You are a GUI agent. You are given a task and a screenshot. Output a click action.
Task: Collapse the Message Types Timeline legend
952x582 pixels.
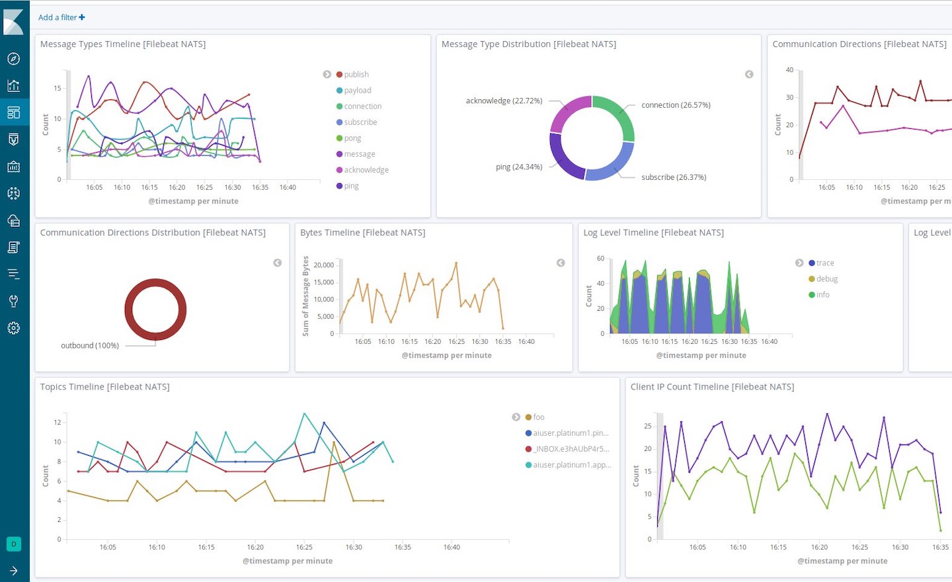tap(327, 74)
